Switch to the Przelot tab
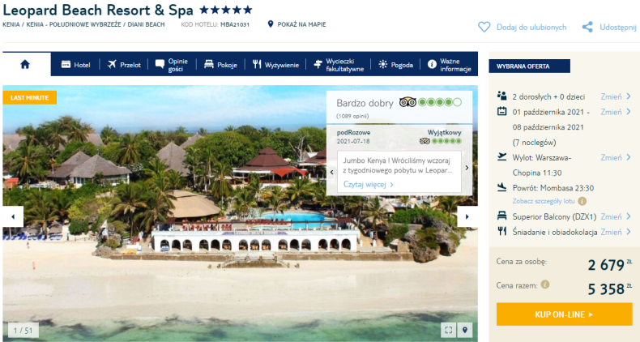 pyautogui.click(x=124, y=65)
